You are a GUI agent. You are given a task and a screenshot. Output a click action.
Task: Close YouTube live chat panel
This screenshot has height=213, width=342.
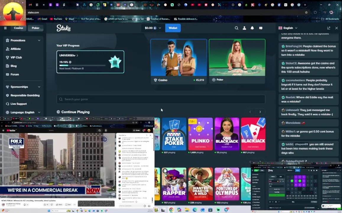[150, 135]
